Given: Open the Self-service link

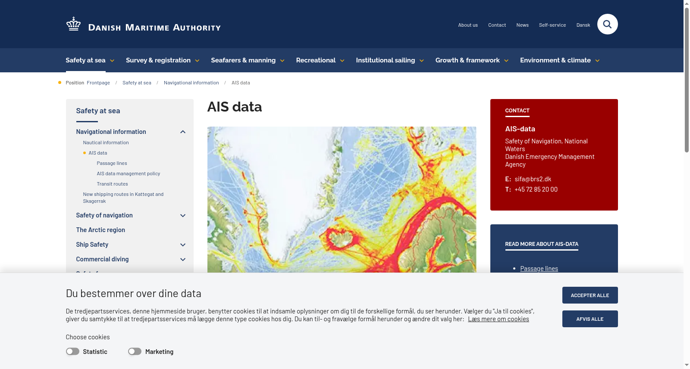Looking at the screenshot, I should [552, 25].
